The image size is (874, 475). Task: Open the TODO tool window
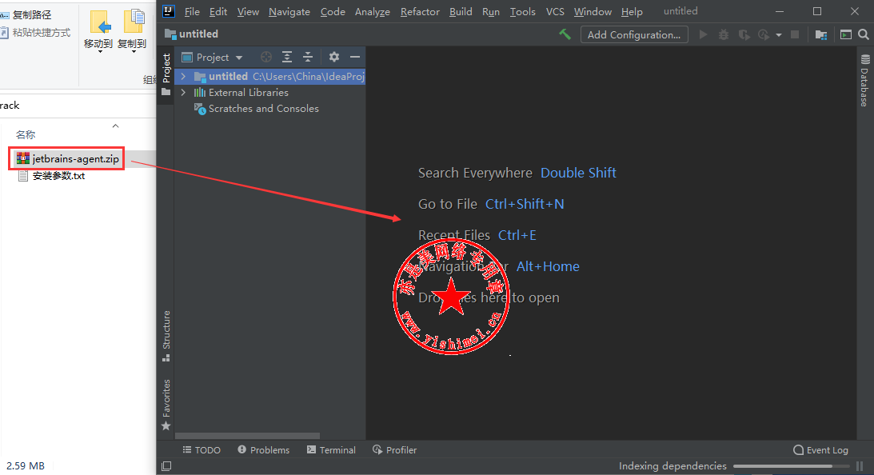click(202, 450)
